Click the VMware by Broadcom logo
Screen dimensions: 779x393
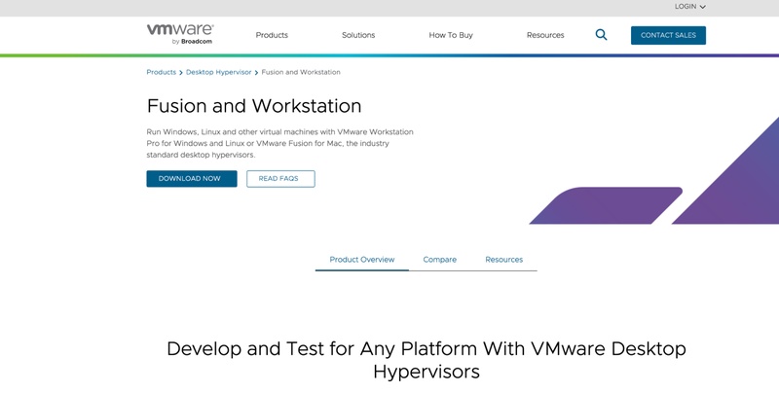[x=180, y=34]
